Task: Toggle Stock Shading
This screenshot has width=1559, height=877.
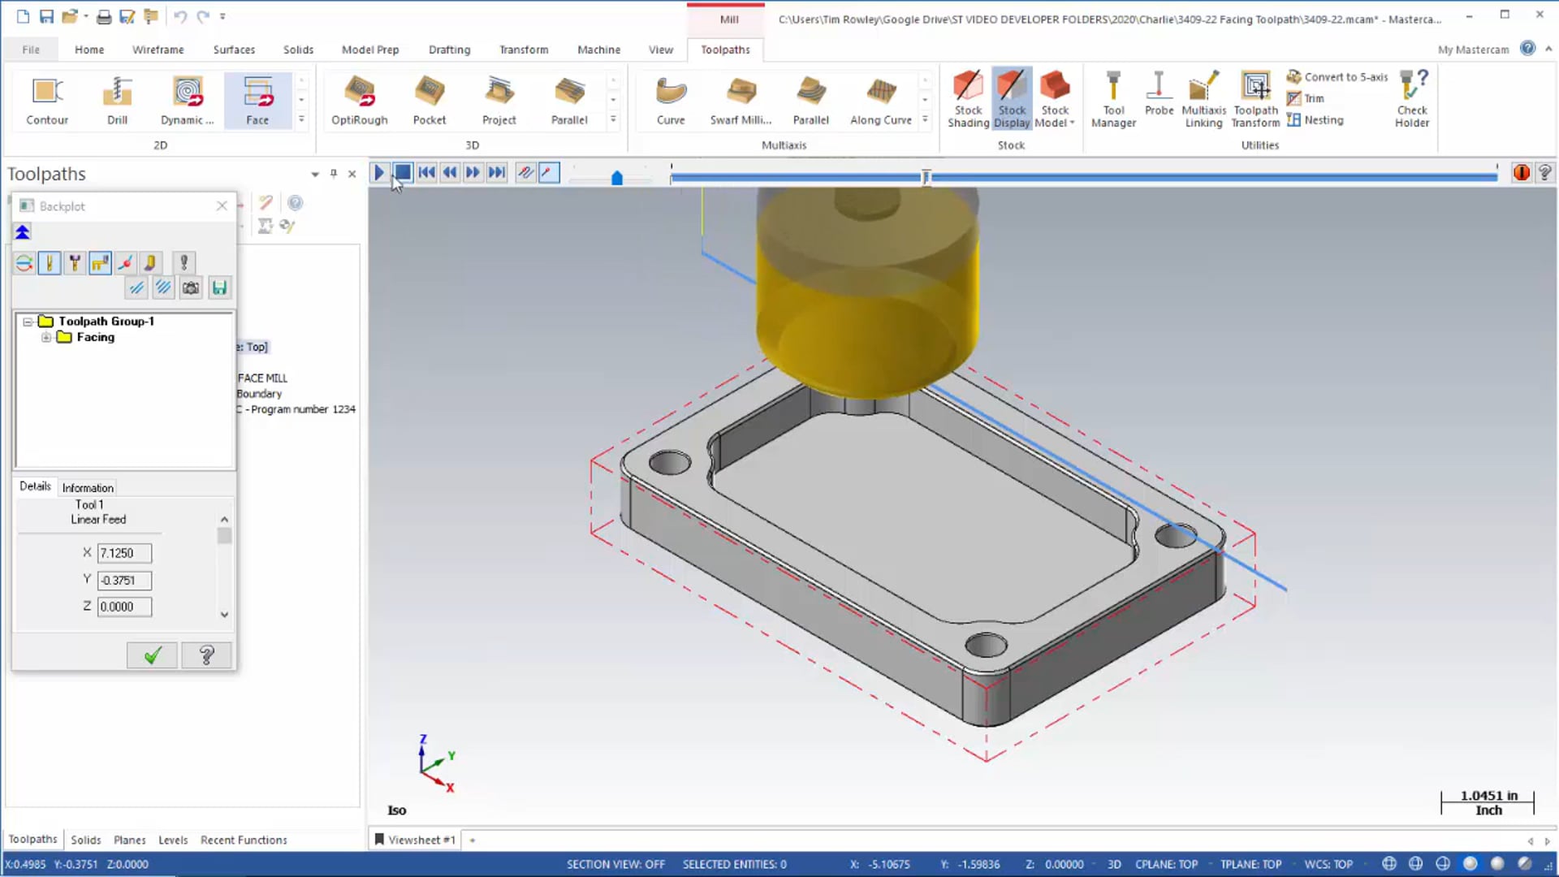Action: [x=968, y=101]
